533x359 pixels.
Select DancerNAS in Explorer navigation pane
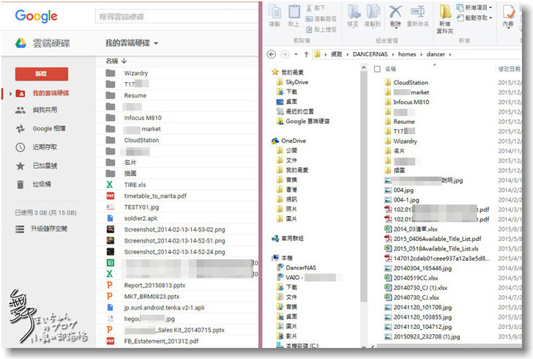pos(301,267)
